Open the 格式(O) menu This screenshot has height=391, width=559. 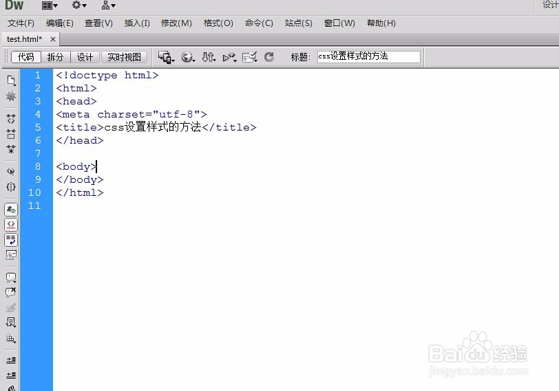218,23
